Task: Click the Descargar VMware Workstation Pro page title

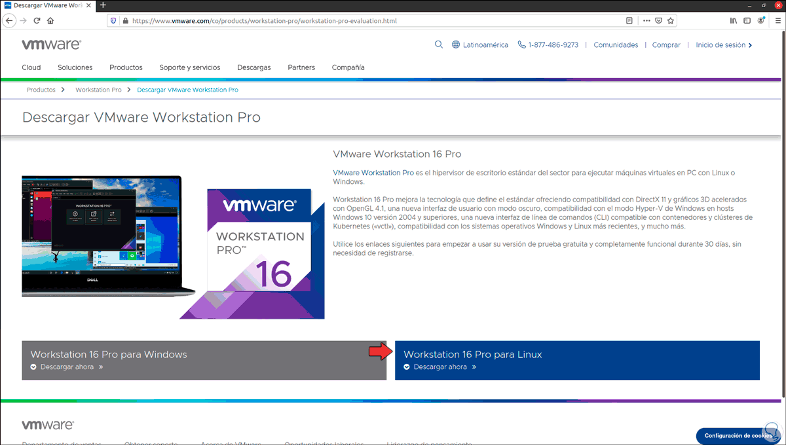Action: tap(141, 118)
